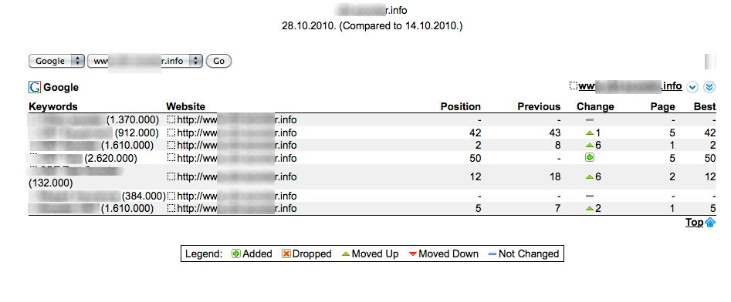Image resolution: width=731 pixels, height=302 pixels.
Task: Open website URL in 1.370.000 row
Action: click(236, 120)
